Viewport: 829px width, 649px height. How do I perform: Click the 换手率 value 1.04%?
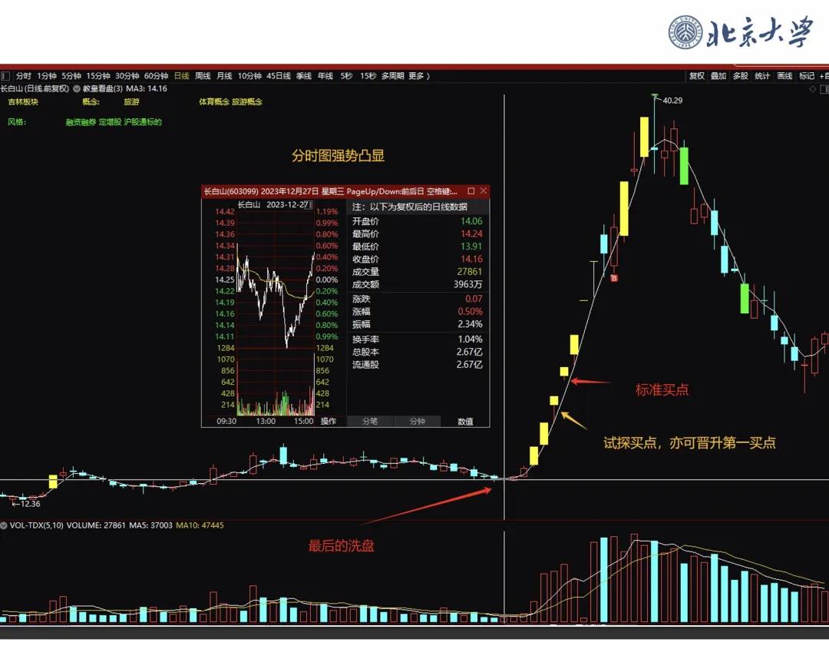(x=470, y=339)
